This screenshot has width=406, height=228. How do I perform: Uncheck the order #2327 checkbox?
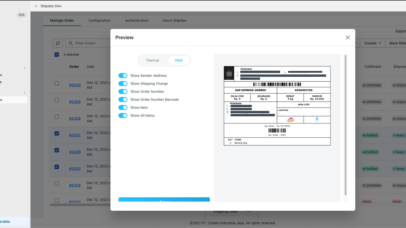(57, 134)
